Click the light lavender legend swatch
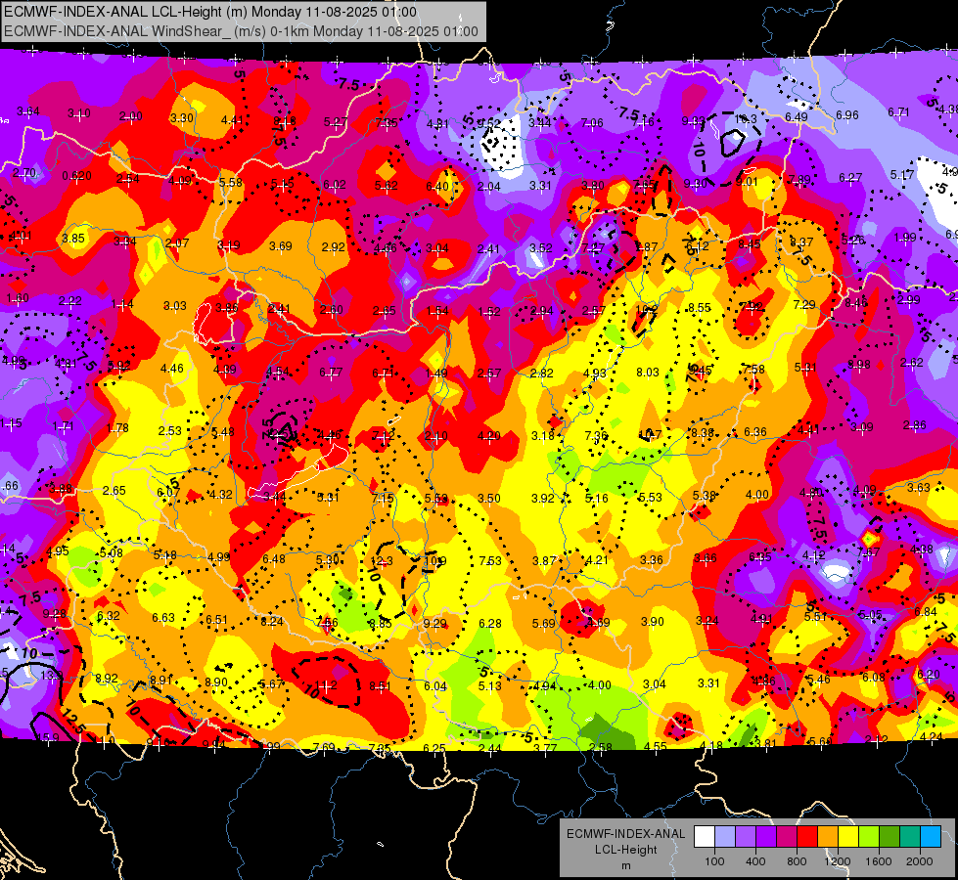This screenshot has width=958, height=880. 724,837
